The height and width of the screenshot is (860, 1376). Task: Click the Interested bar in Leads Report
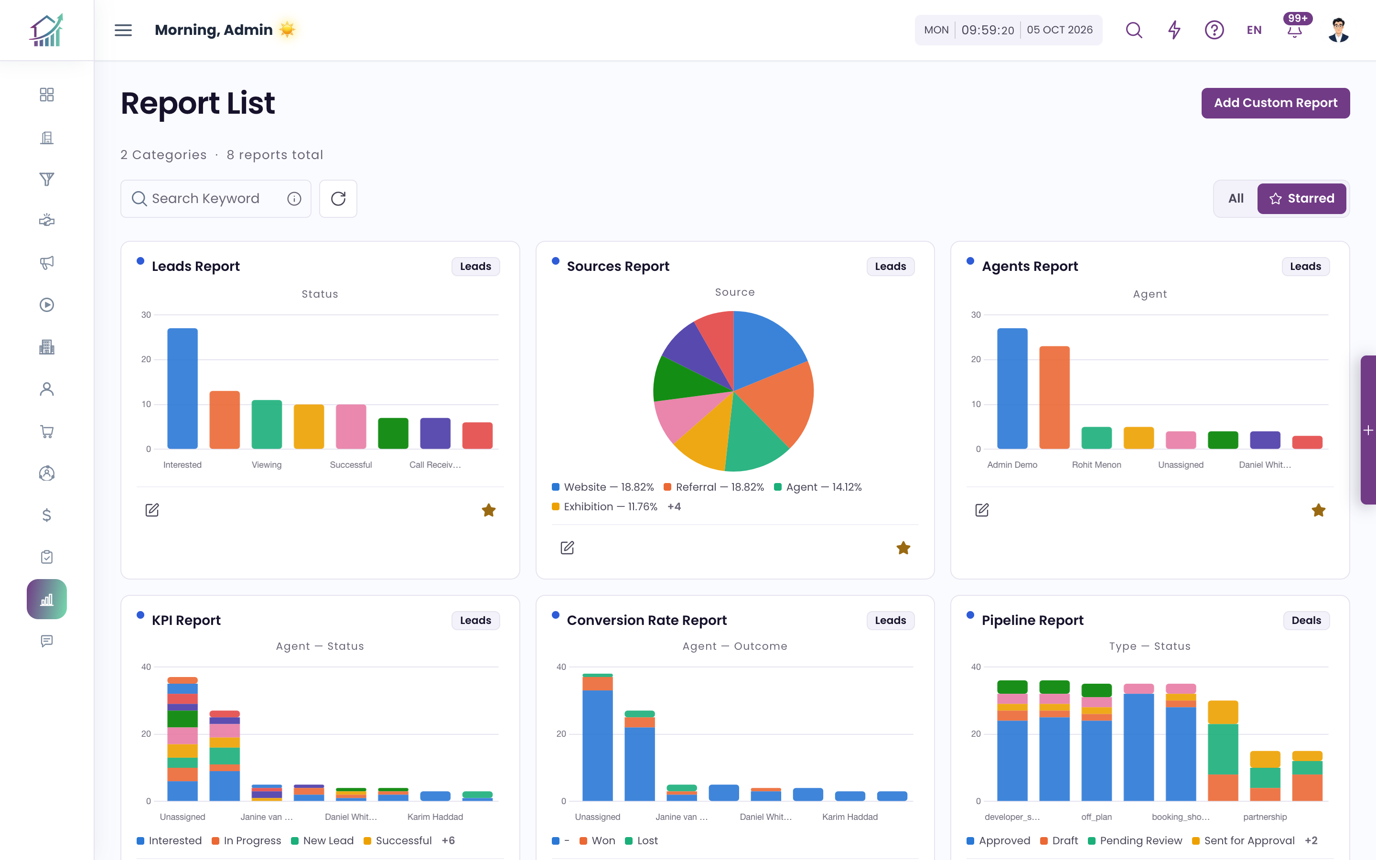pos(183,388)
